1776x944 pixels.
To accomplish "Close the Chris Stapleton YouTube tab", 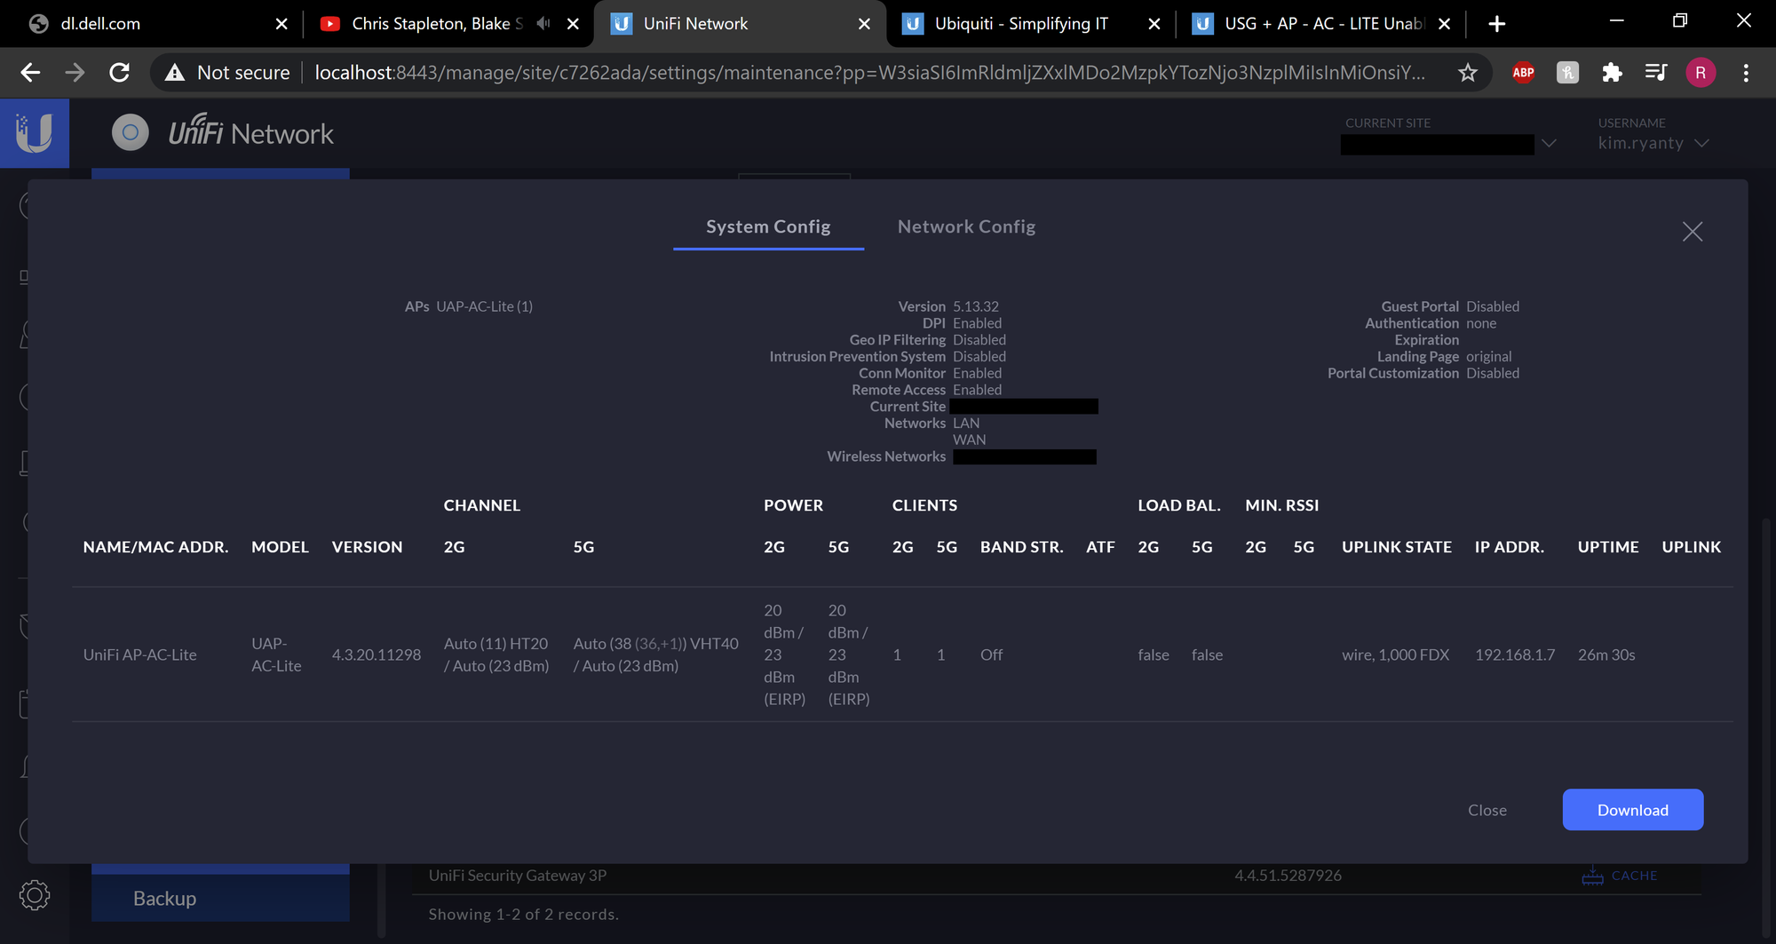I will tap(573, 24).
